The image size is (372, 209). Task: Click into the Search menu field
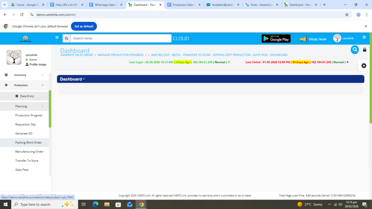point(121,38)
